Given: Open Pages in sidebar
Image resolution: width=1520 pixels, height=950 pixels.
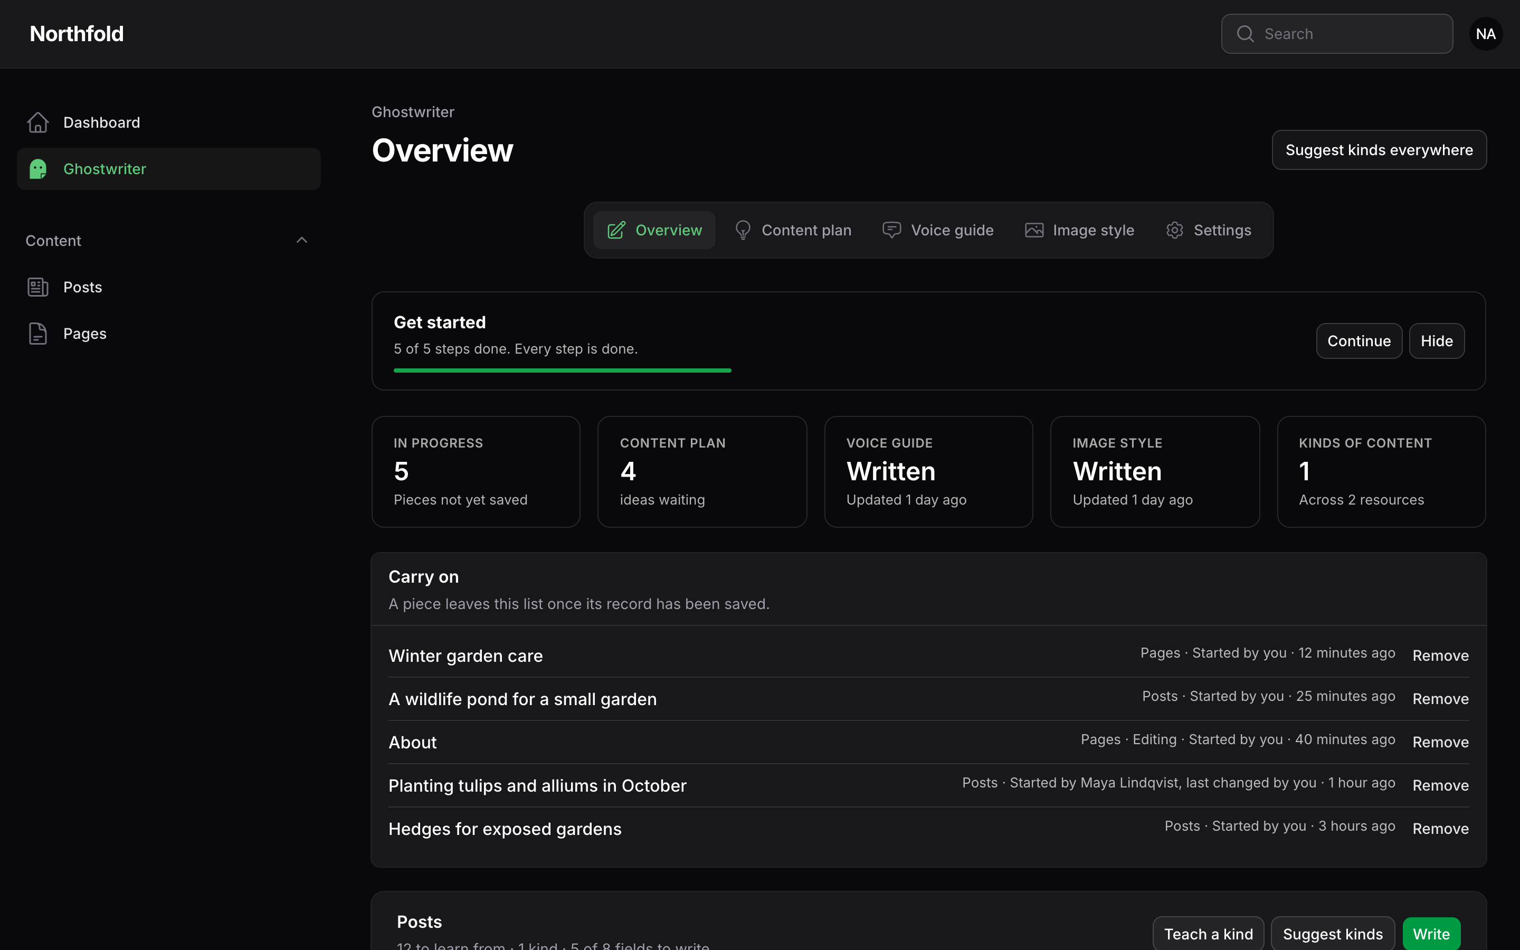Looking at the screenshot, I should [x=168, y=334].
